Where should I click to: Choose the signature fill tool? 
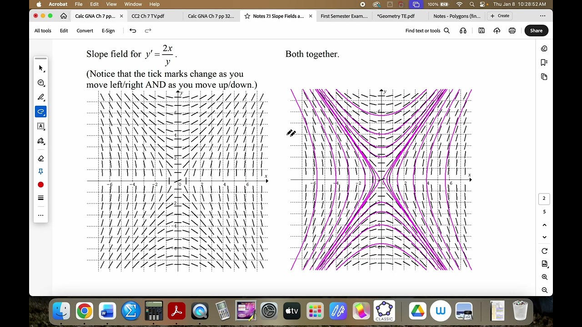pos(41,141)
